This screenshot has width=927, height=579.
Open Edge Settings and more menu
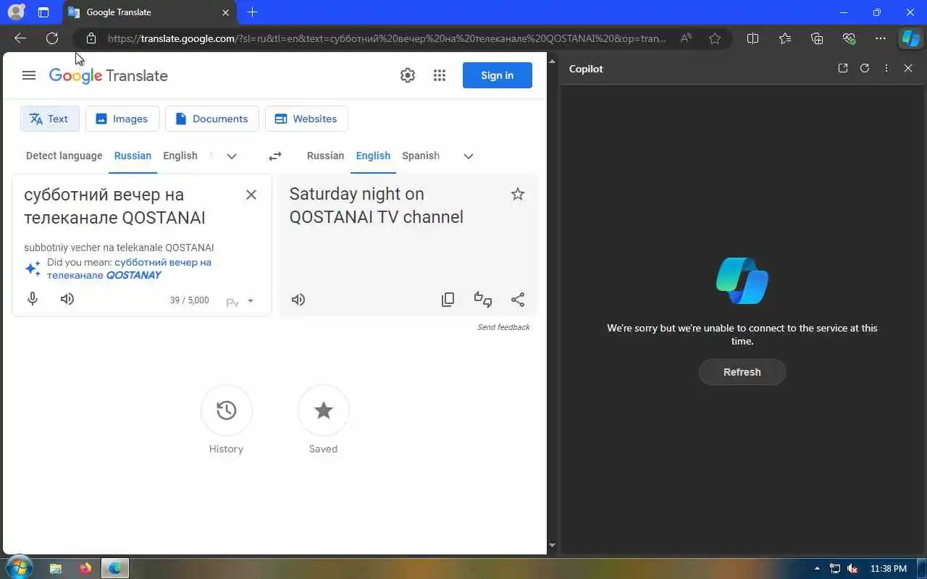pos(881,38)
